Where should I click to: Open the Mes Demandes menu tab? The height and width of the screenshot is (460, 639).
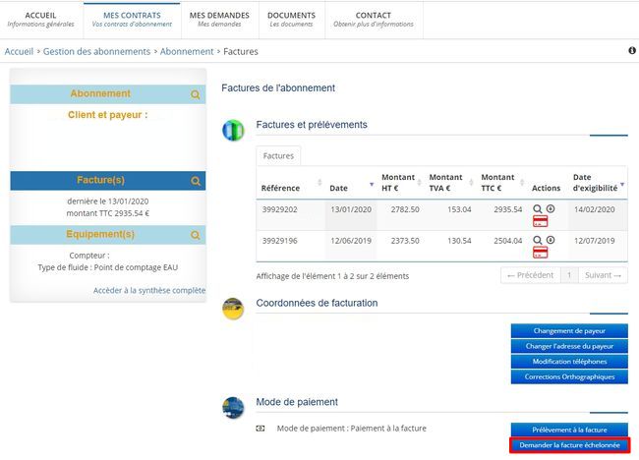[220, 19]
